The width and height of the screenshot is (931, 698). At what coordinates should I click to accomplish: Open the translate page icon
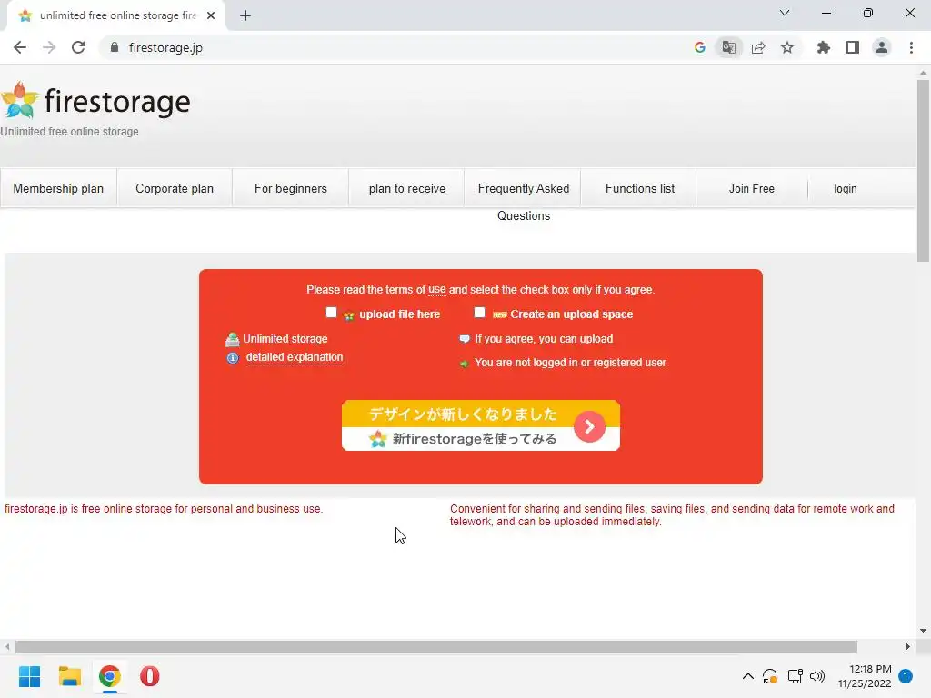pyautogui.click(x=728, y=47)
